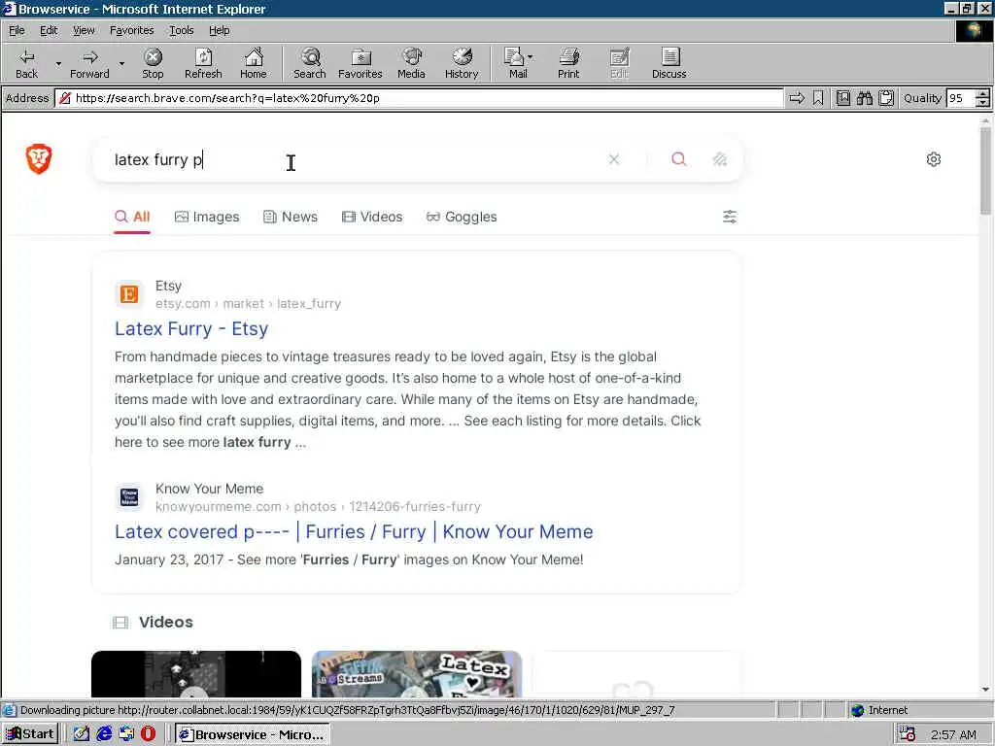The width and height of the screenshot is (995, 746).
Task: Click the Etsy site favicon
Action: click(129, 294)
